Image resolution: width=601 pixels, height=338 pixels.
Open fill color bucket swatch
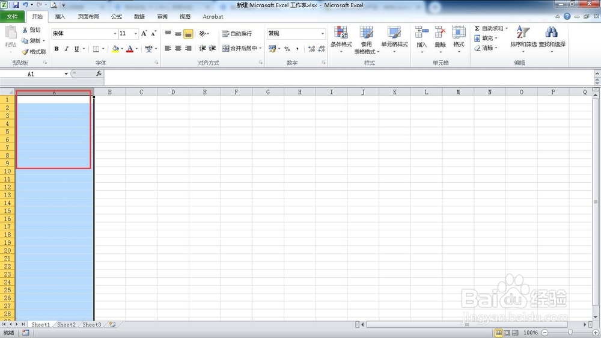click(115, 49)
